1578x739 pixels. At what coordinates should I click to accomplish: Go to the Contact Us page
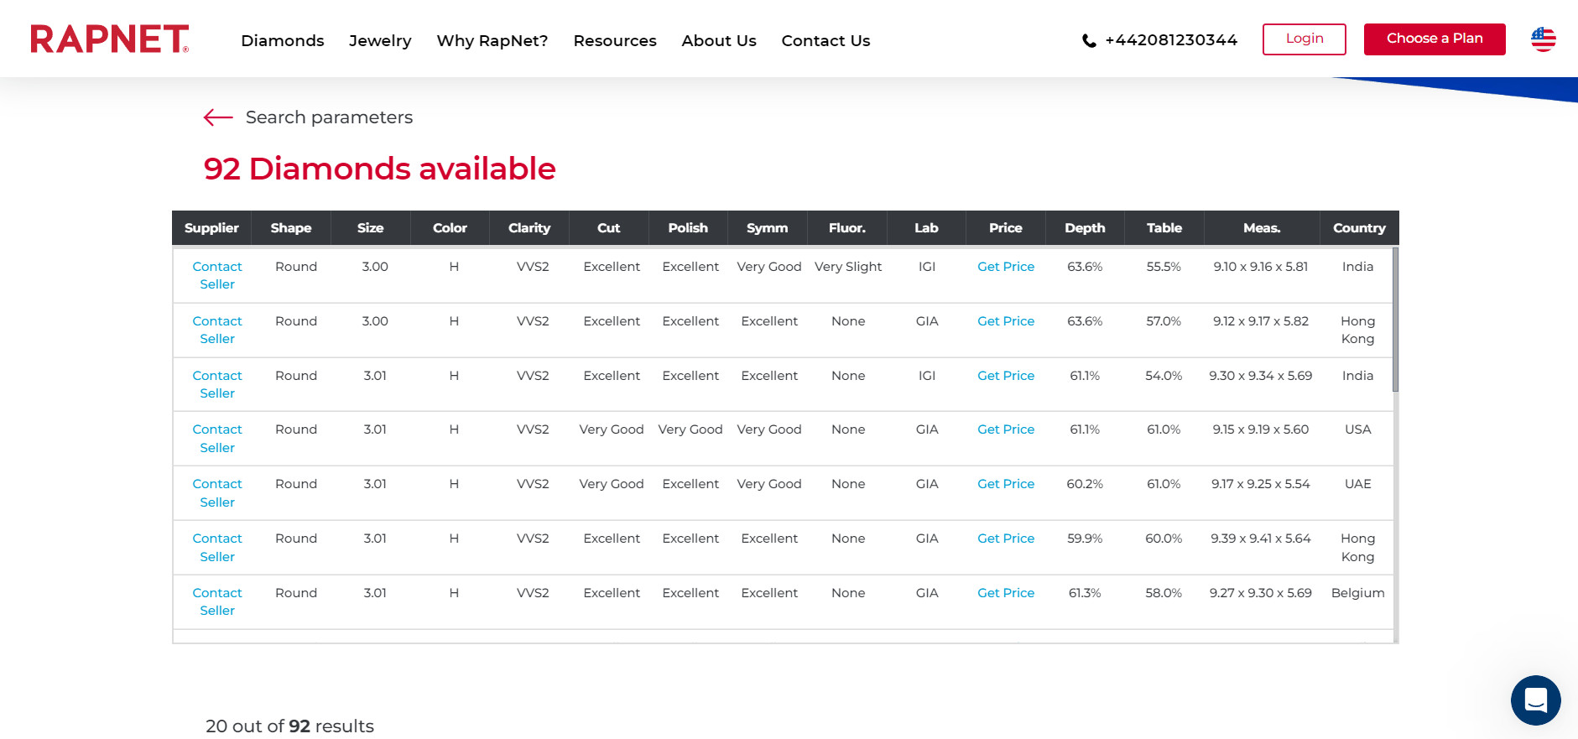click(825, 40)
